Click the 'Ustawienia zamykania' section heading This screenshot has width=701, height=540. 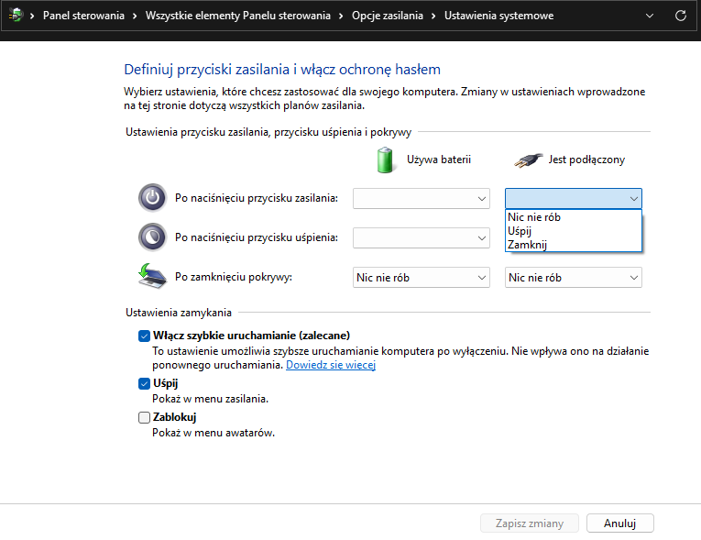(x=179, y=313)
